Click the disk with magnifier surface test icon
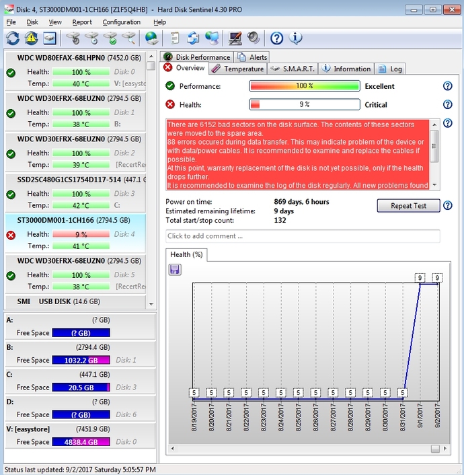The height and width of the screenshot is (475, 464). pos(128,38)
